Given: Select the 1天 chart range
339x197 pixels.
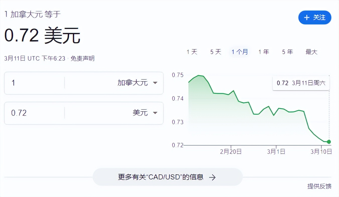Looking at the screenshot, I should click(x=192, y=52).
